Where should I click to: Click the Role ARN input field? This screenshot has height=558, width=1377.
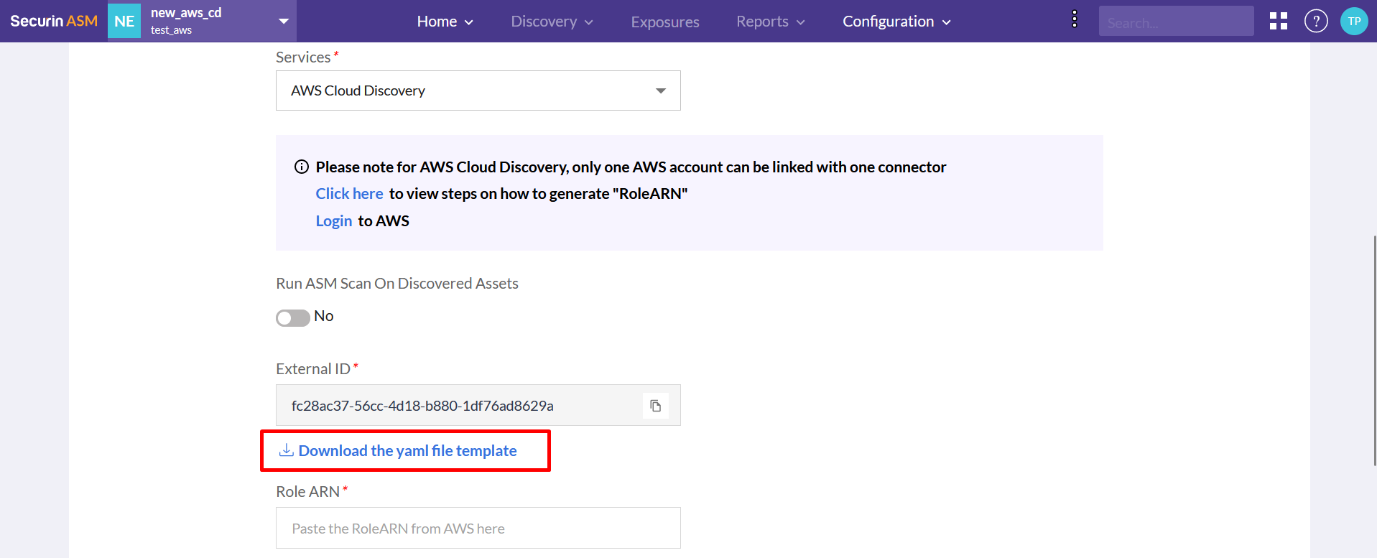(478, 529)
